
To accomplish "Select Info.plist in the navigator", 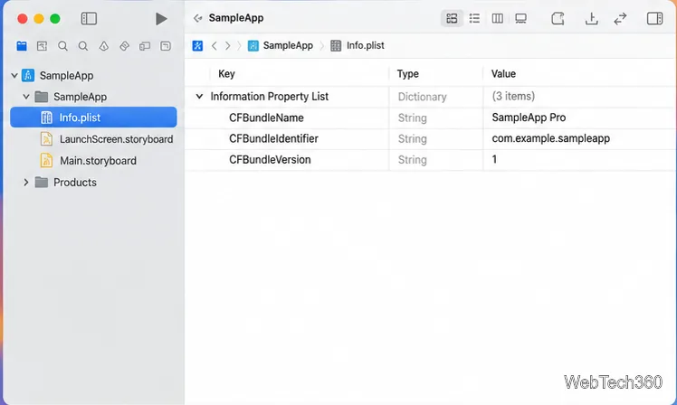I will tap(93, 118).
